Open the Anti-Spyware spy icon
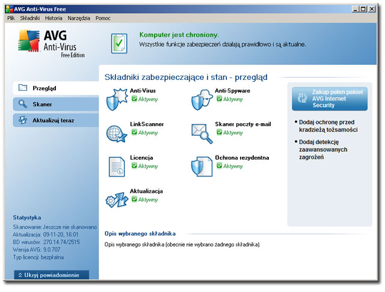This screenshot has height=292, width=385. 202,100
